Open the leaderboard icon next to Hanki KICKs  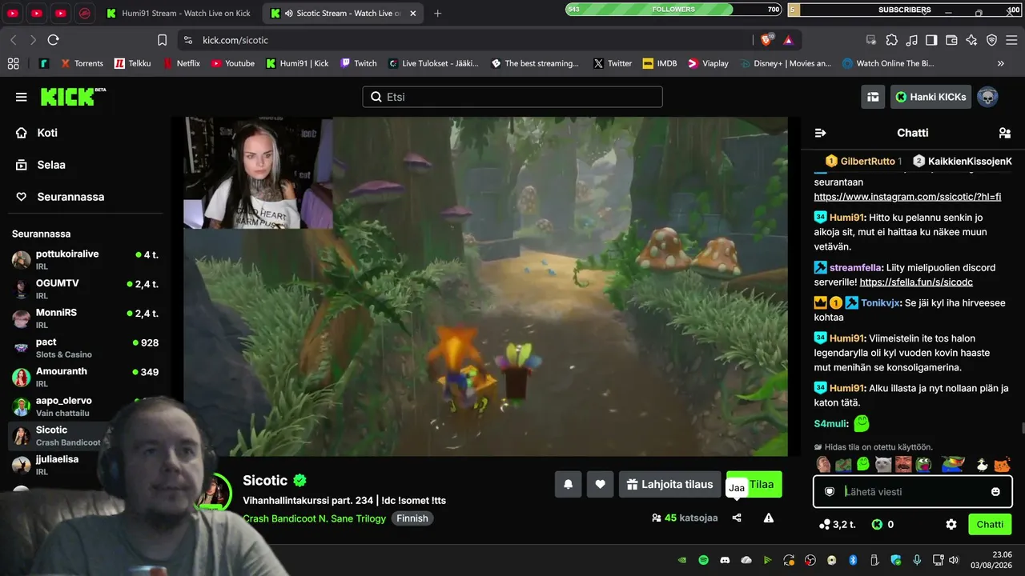[x=873, y=97]
